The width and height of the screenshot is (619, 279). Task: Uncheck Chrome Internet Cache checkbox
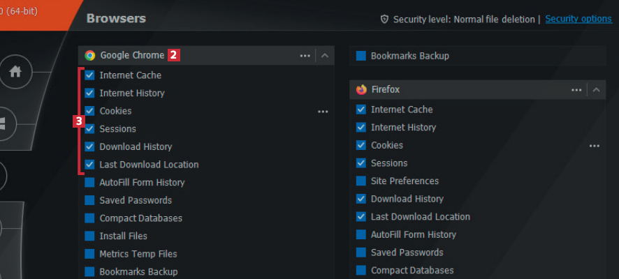coord(89,75)
